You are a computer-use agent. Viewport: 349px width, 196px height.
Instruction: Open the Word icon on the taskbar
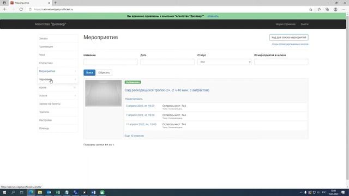93,192
